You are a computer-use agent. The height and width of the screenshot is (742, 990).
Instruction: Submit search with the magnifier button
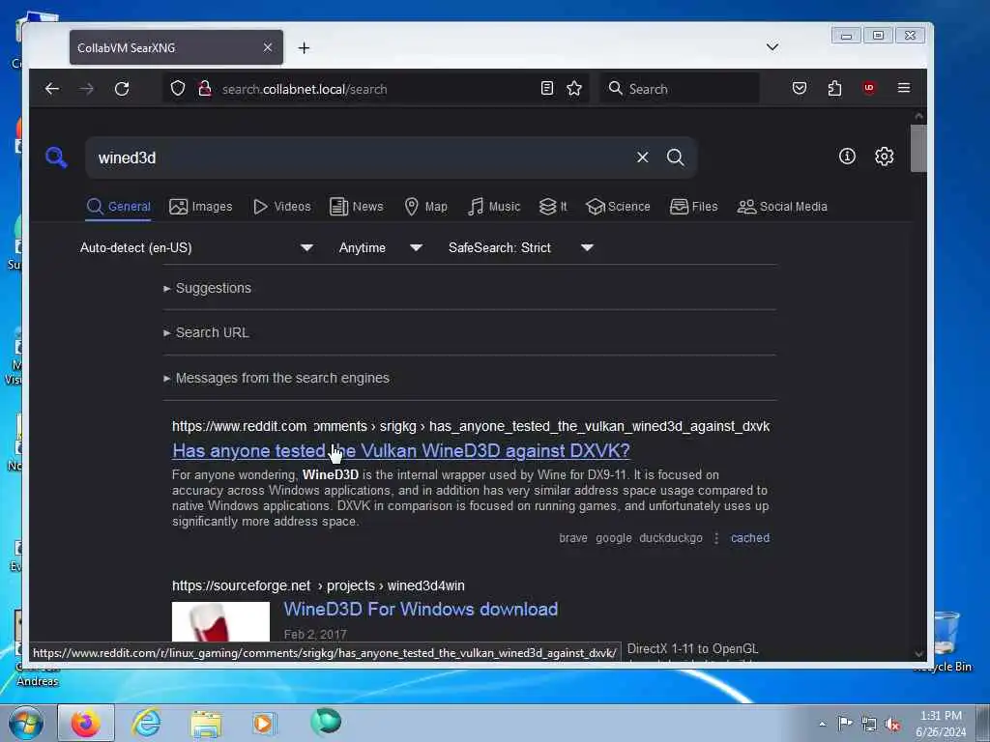tap(676, 157)
